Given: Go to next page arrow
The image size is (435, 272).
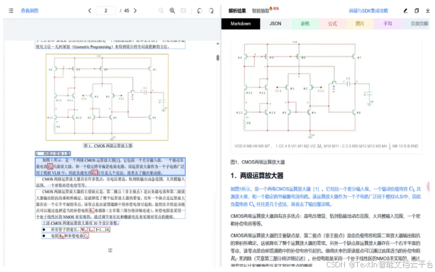Looking at the screenshot, I should (x=135, y=11).
